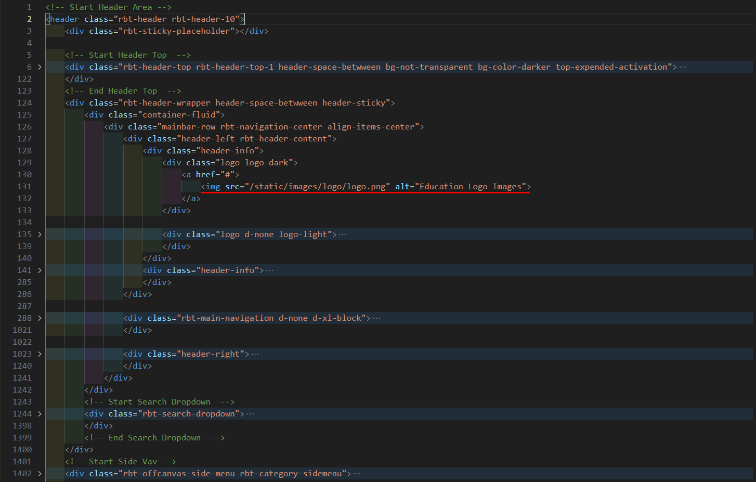Click the 'rbt-search-dropdown' class value
This screenshot has height=482, width=756.
click(189, 414)
